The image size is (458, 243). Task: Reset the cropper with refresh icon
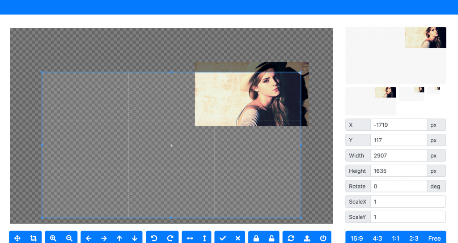(x=291, y=238)
